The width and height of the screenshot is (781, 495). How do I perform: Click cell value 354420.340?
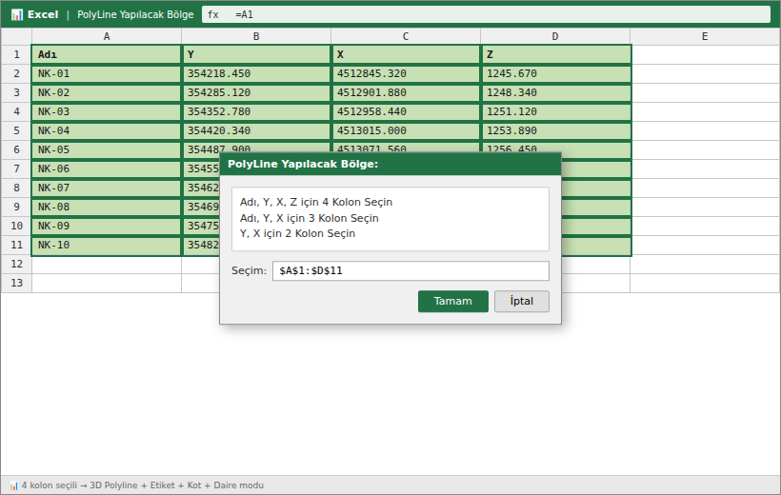tap(256, 131)
